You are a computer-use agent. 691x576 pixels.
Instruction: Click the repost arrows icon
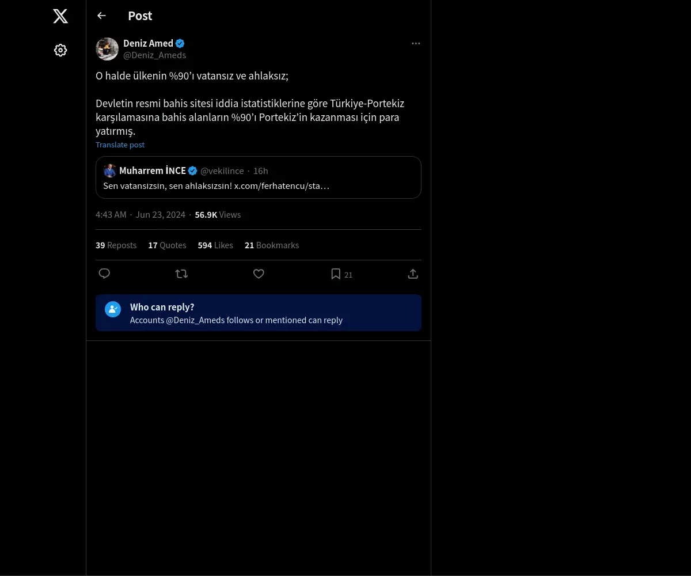point(181,274)
